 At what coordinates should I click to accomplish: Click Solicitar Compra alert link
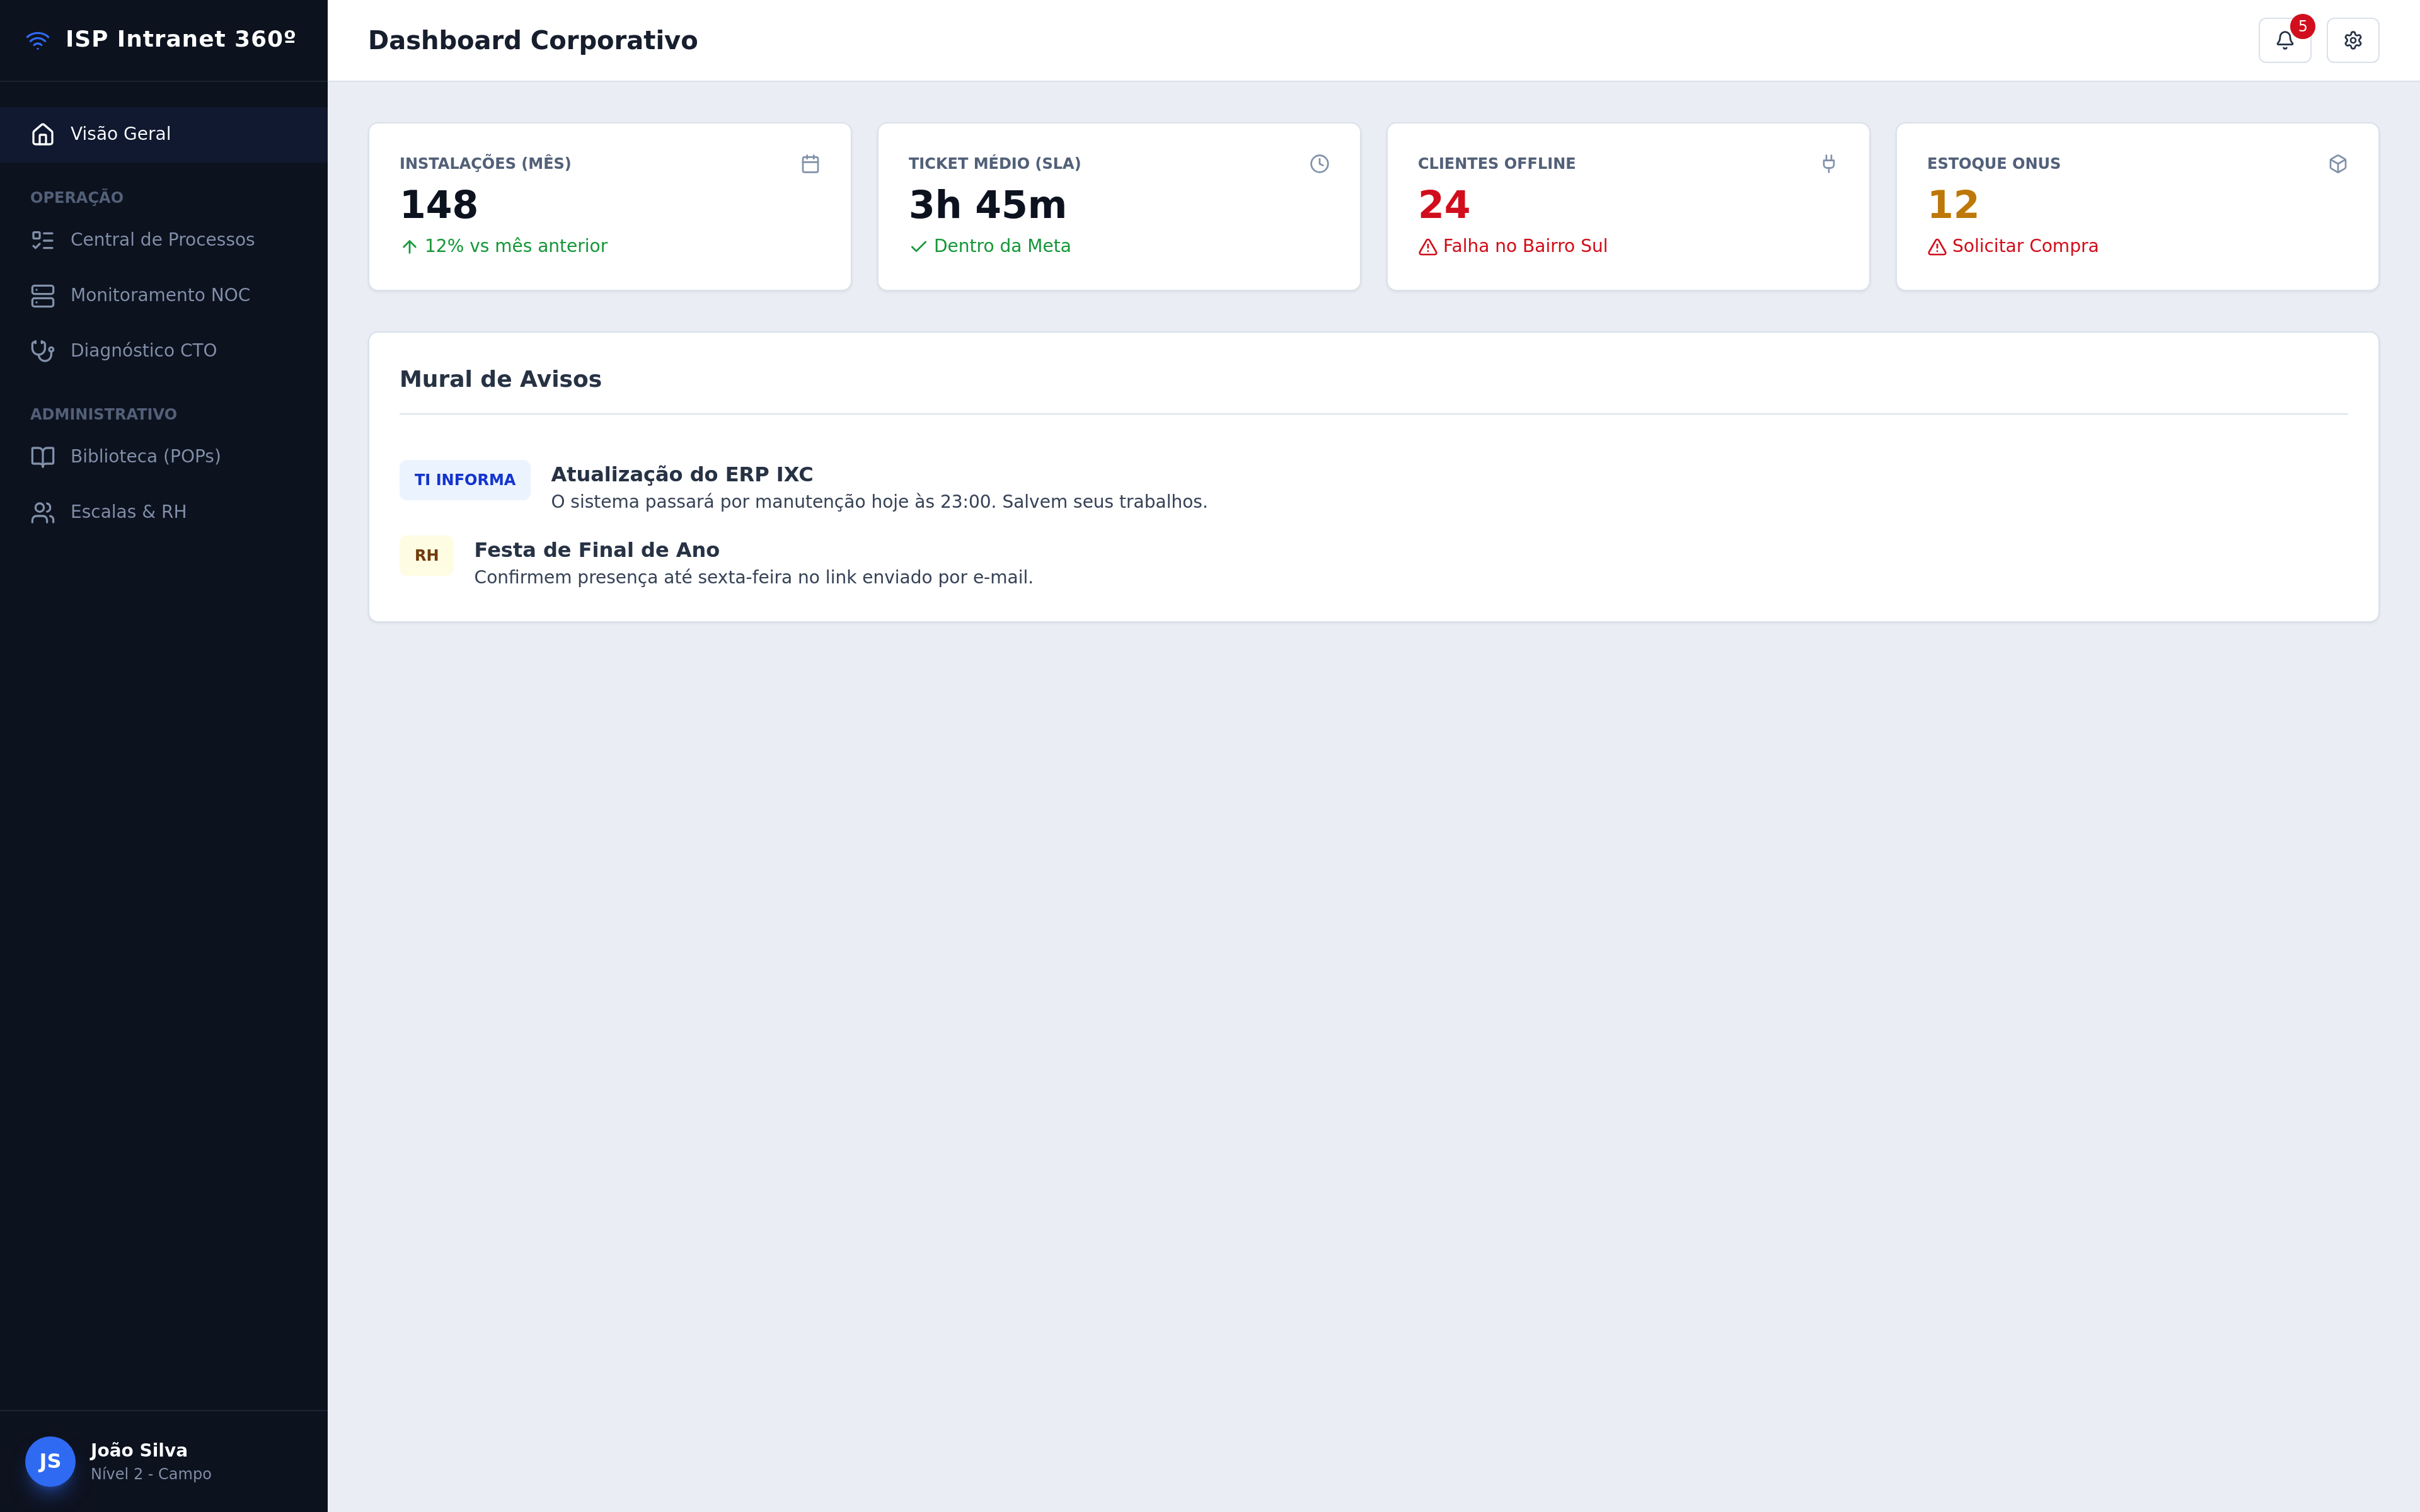click(2024, 246)
